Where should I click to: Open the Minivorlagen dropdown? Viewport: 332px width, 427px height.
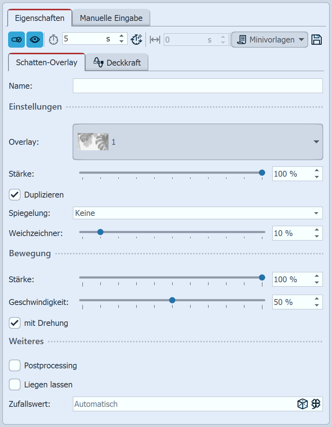pyautogui.click(x=269, y=39)
